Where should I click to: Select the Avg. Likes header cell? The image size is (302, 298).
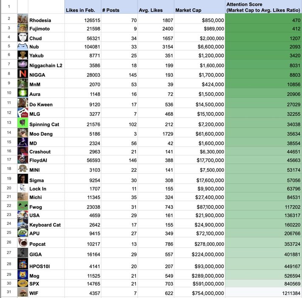[155, 10]
